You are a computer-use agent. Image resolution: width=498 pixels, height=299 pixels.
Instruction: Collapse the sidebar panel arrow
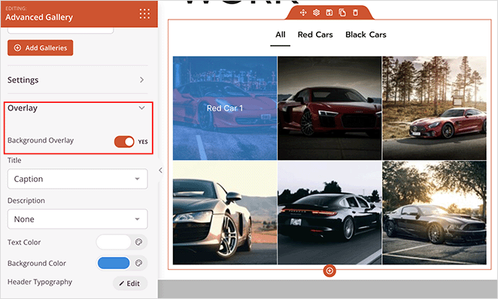click(x=160, y=171)
